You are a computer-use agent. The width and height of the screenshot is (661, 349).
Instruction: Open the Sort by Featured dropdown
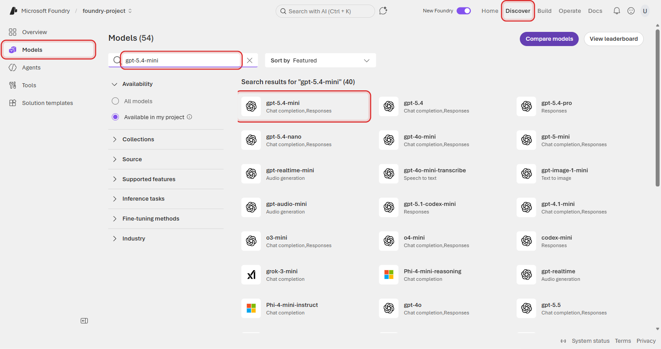point(320,60)
